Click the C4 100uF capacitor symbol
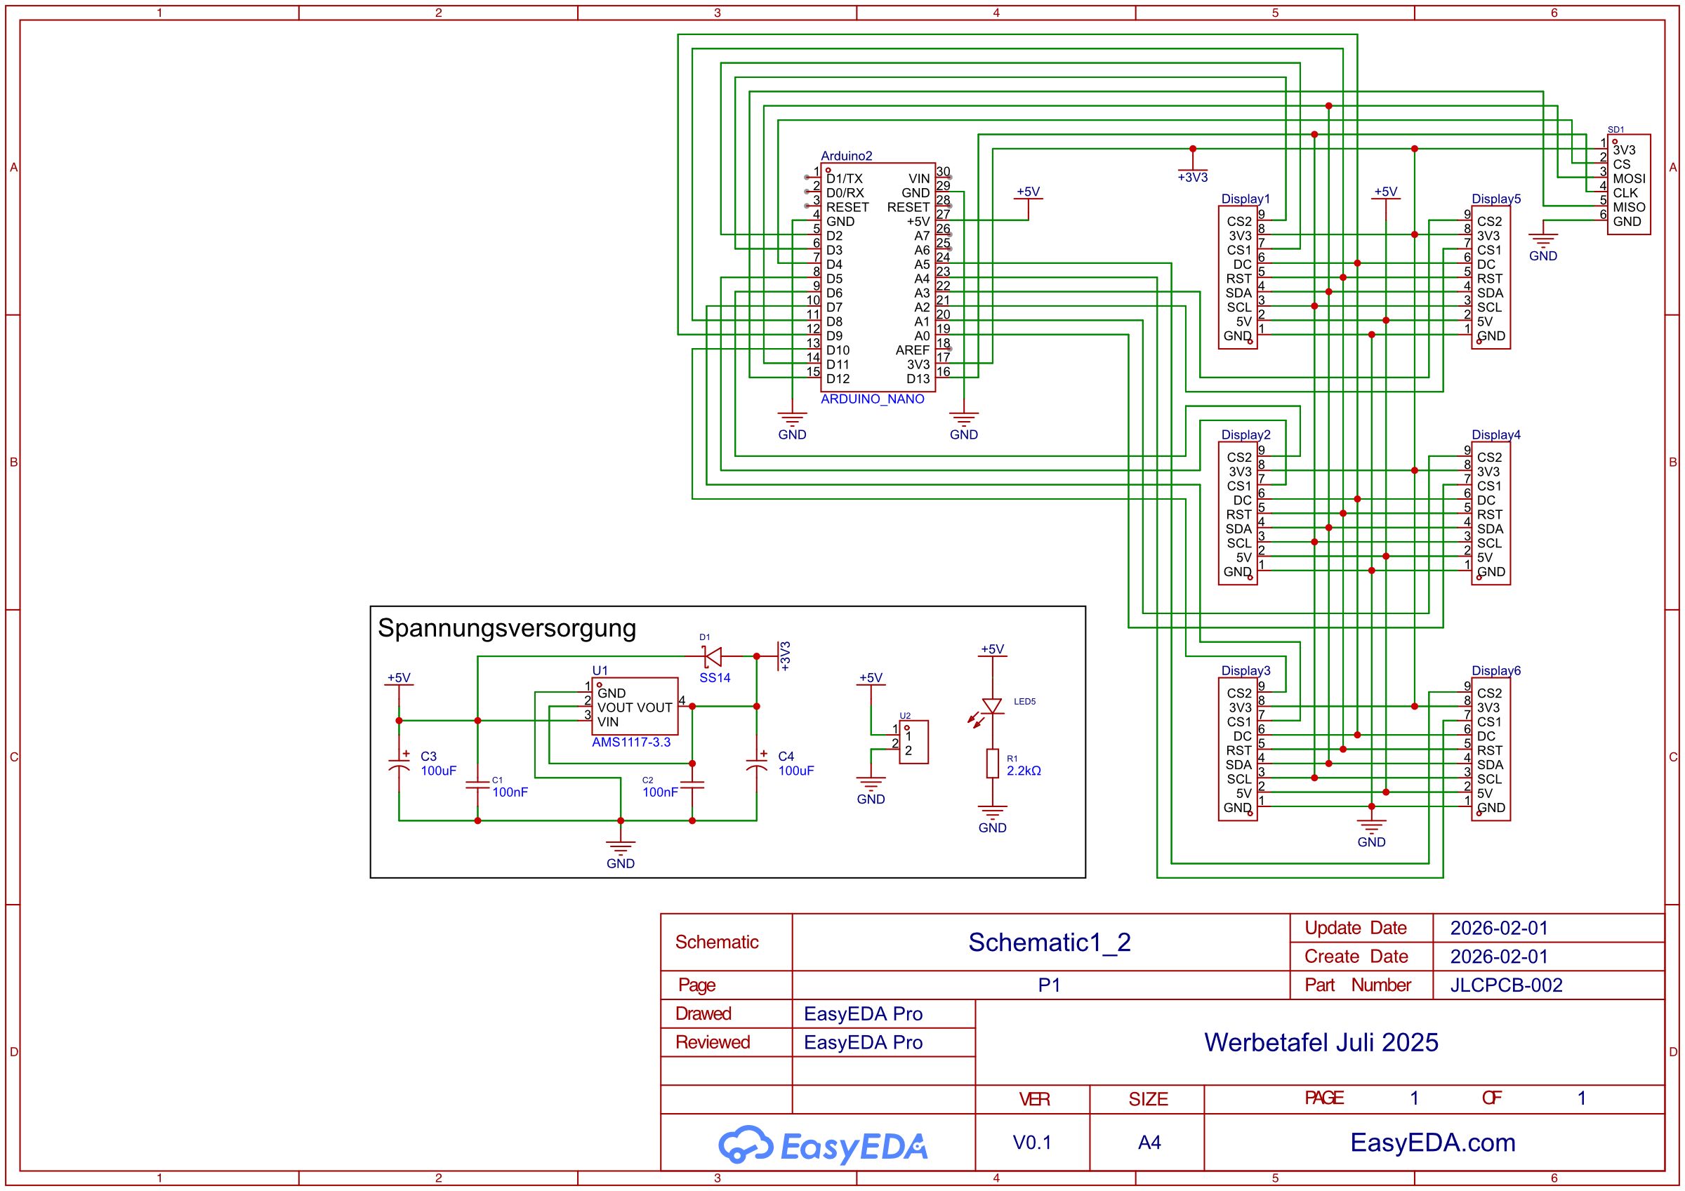This screenshot has height=1191, width=1685. 756,763
